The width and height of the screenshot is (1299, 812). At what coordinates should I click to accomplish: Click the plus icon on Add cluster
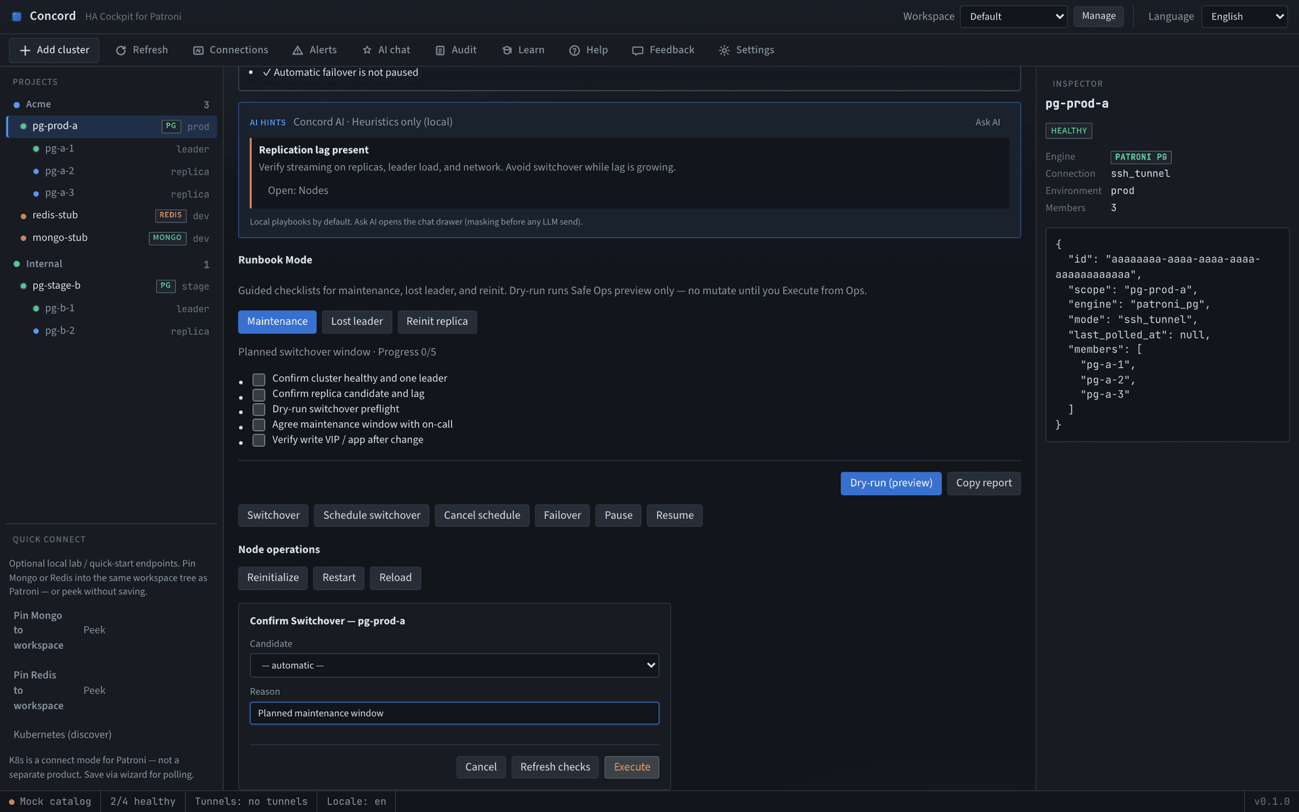25,50
